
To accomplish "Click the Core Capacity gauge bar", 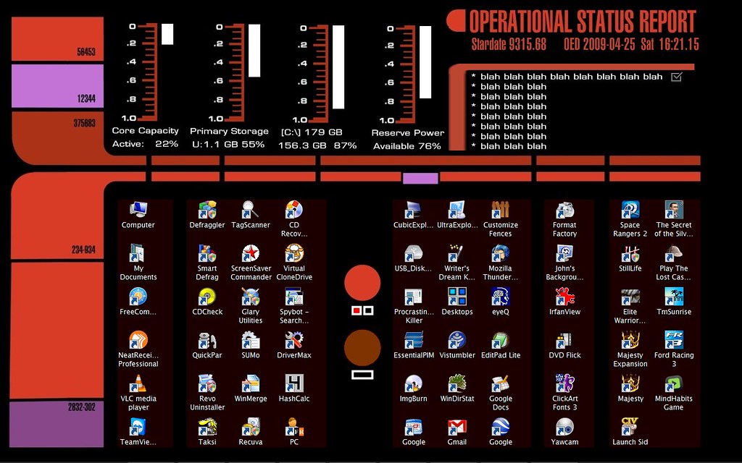I will click(x=167, y=34).
